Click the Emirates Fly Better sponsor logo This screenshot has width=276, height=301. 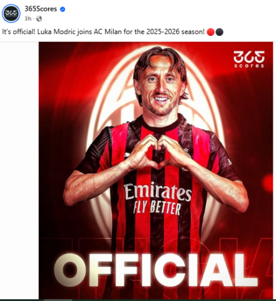pos(158,199)
